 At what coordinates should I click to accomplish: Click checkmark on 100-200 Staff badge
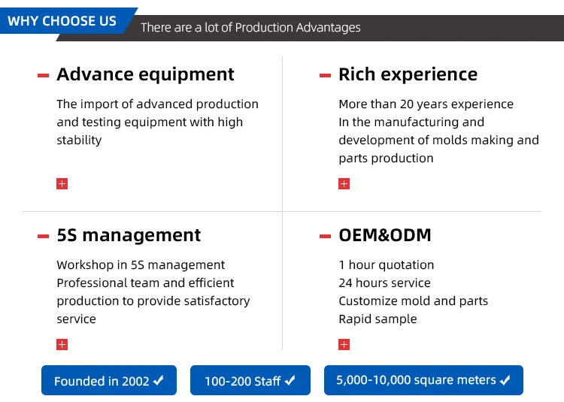tap(290, 380)
